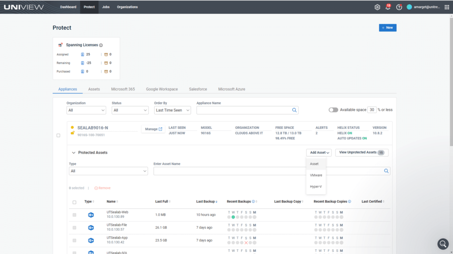This screenshot has width=453, height=254.
Task: Choose Hyper-V from the Add Asset menu
Action: click(316, 187)
